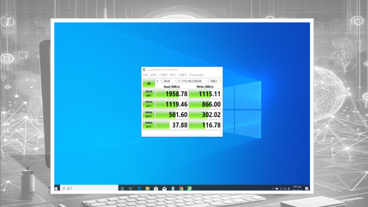368x207 pixels.
Task: Open the MB/s unit dropdown
Action: click(216, 81)
